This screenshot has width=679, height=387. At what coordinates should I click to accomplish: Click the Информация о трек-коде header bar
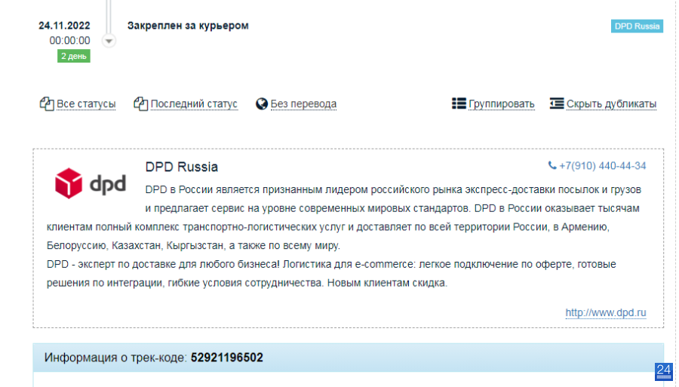pos(348,358)
